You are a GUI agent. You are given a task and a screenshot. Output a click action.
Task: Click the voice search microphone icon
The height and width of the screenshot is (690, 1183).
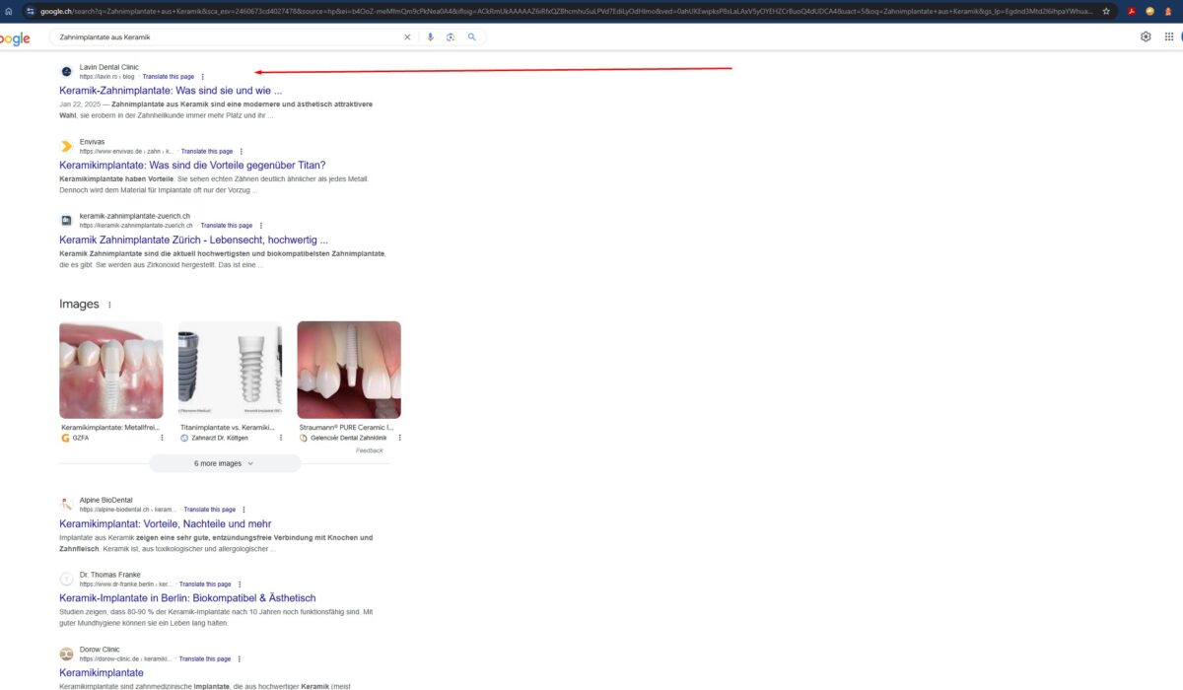coord(430,36)
